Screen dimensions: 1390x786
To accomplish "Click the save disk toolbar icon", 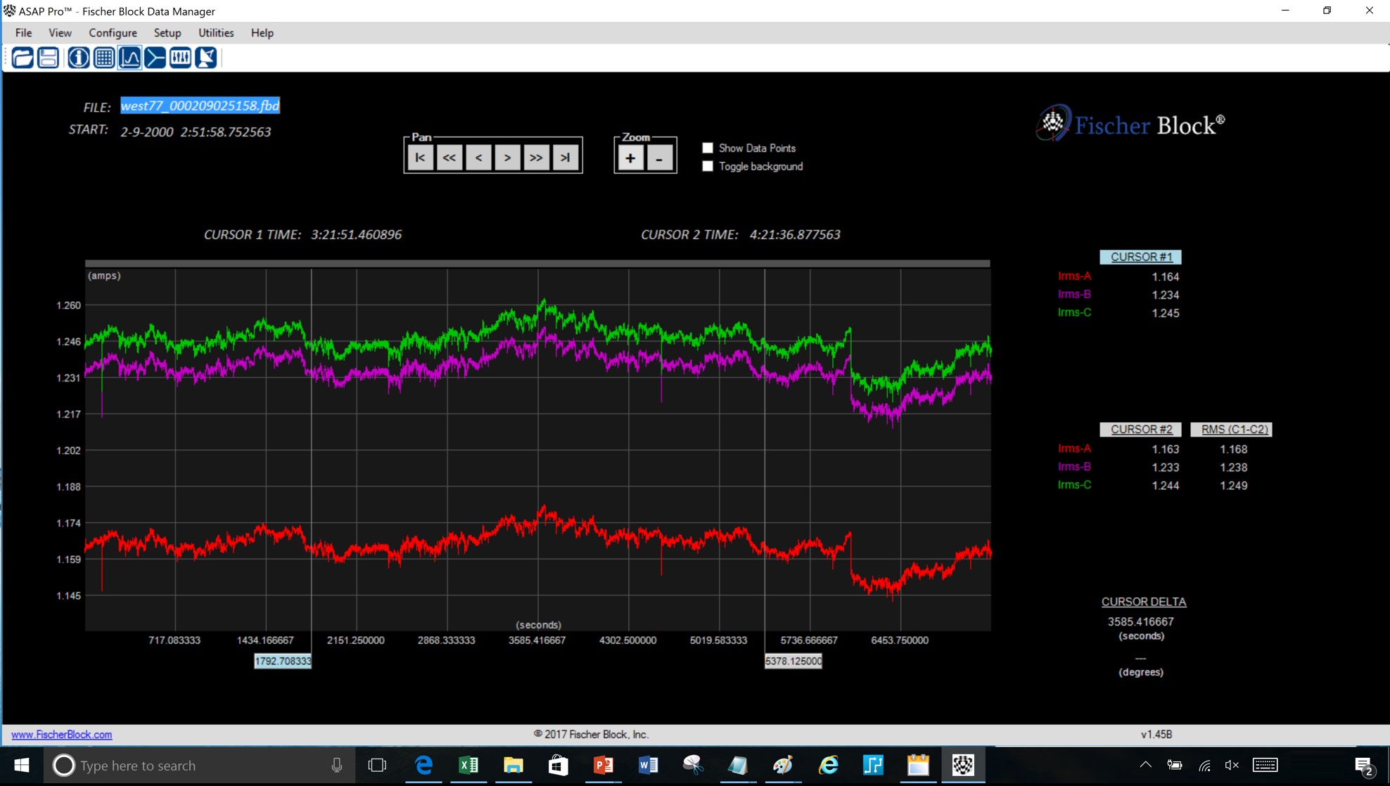I will pos(48,58).
